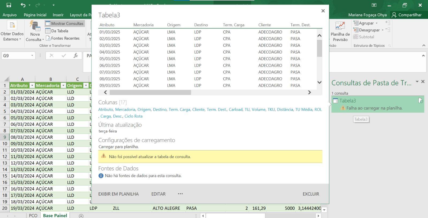428x218 pixels.
Task: Click the Destino column link under Colunas
Action: coord(160,109)
